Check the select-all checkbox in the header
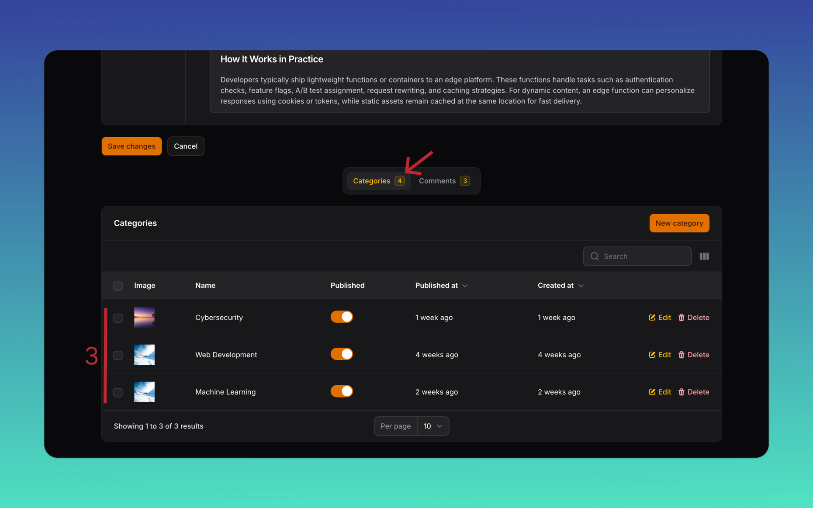Viewport: 813px width, 508px height. (118, 286)
